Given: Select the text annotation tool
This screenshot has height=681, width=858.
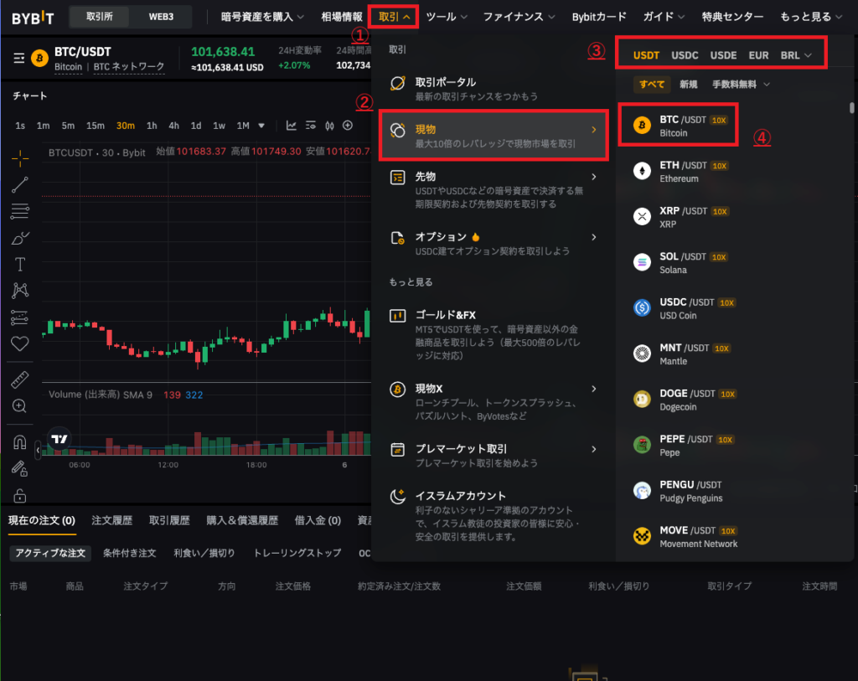Looking at the screenshot, I should pyautogui.click(x=20, y=264).
